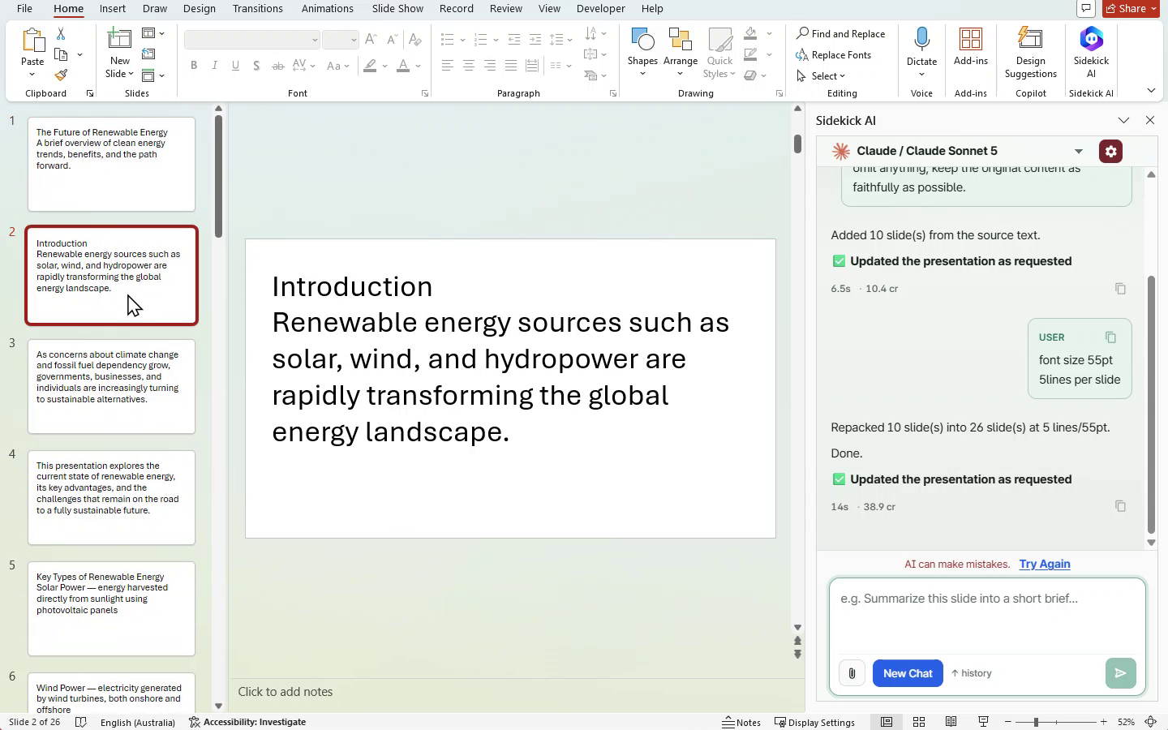This screenshot has width=1168, height=730.
Task: Open the font size dropdown
Action: pos(354,40)
